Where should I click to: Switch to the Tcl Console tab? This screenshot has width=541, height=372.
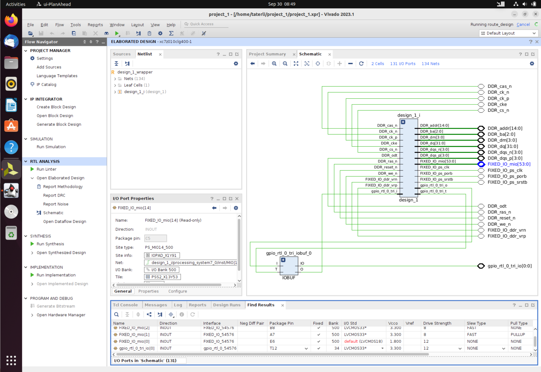pos(125,305)
